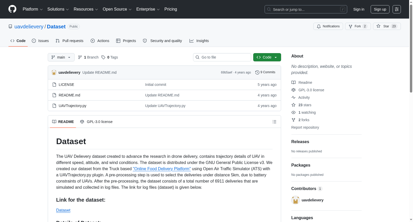Screen dimensions: 413x222
Task: Expand the Resources menu
Action: (86, 9)
